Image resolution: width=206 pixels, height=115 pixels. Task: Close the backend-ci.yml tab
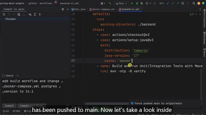(x=141, y=9)
